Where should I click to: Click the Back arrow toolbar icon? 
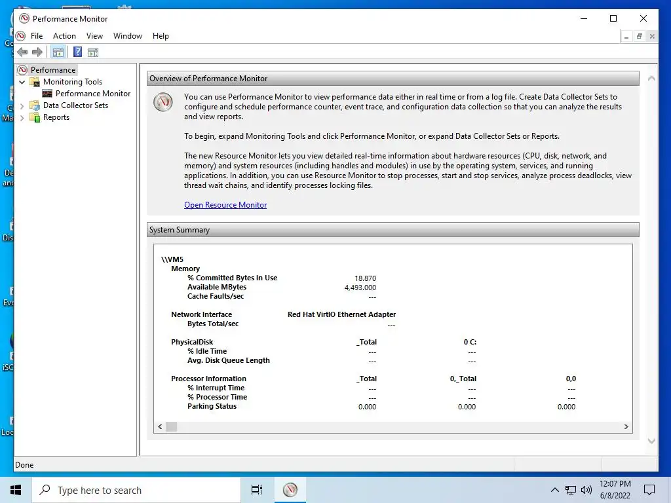click(x=22, y=52)
